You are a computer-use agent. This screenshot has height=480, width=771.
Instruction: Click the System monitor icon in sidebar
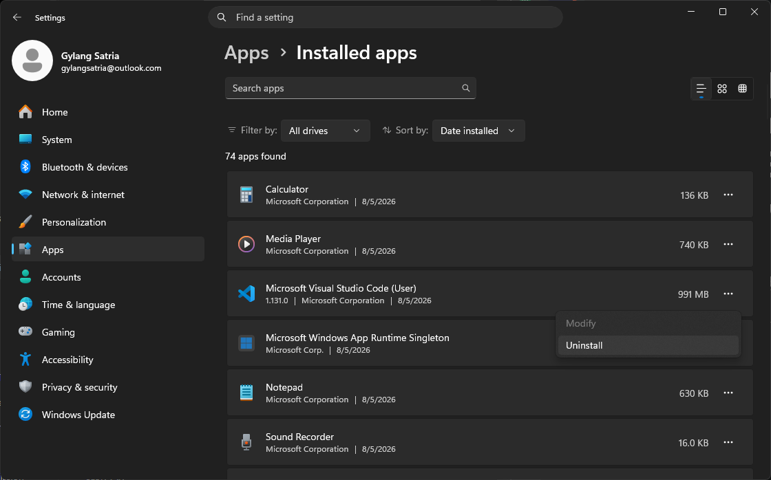click(25, 140)
